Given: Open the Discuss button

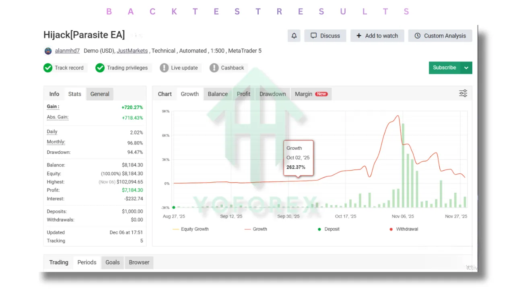Looking at the screenshot, I should coord(325,36).
